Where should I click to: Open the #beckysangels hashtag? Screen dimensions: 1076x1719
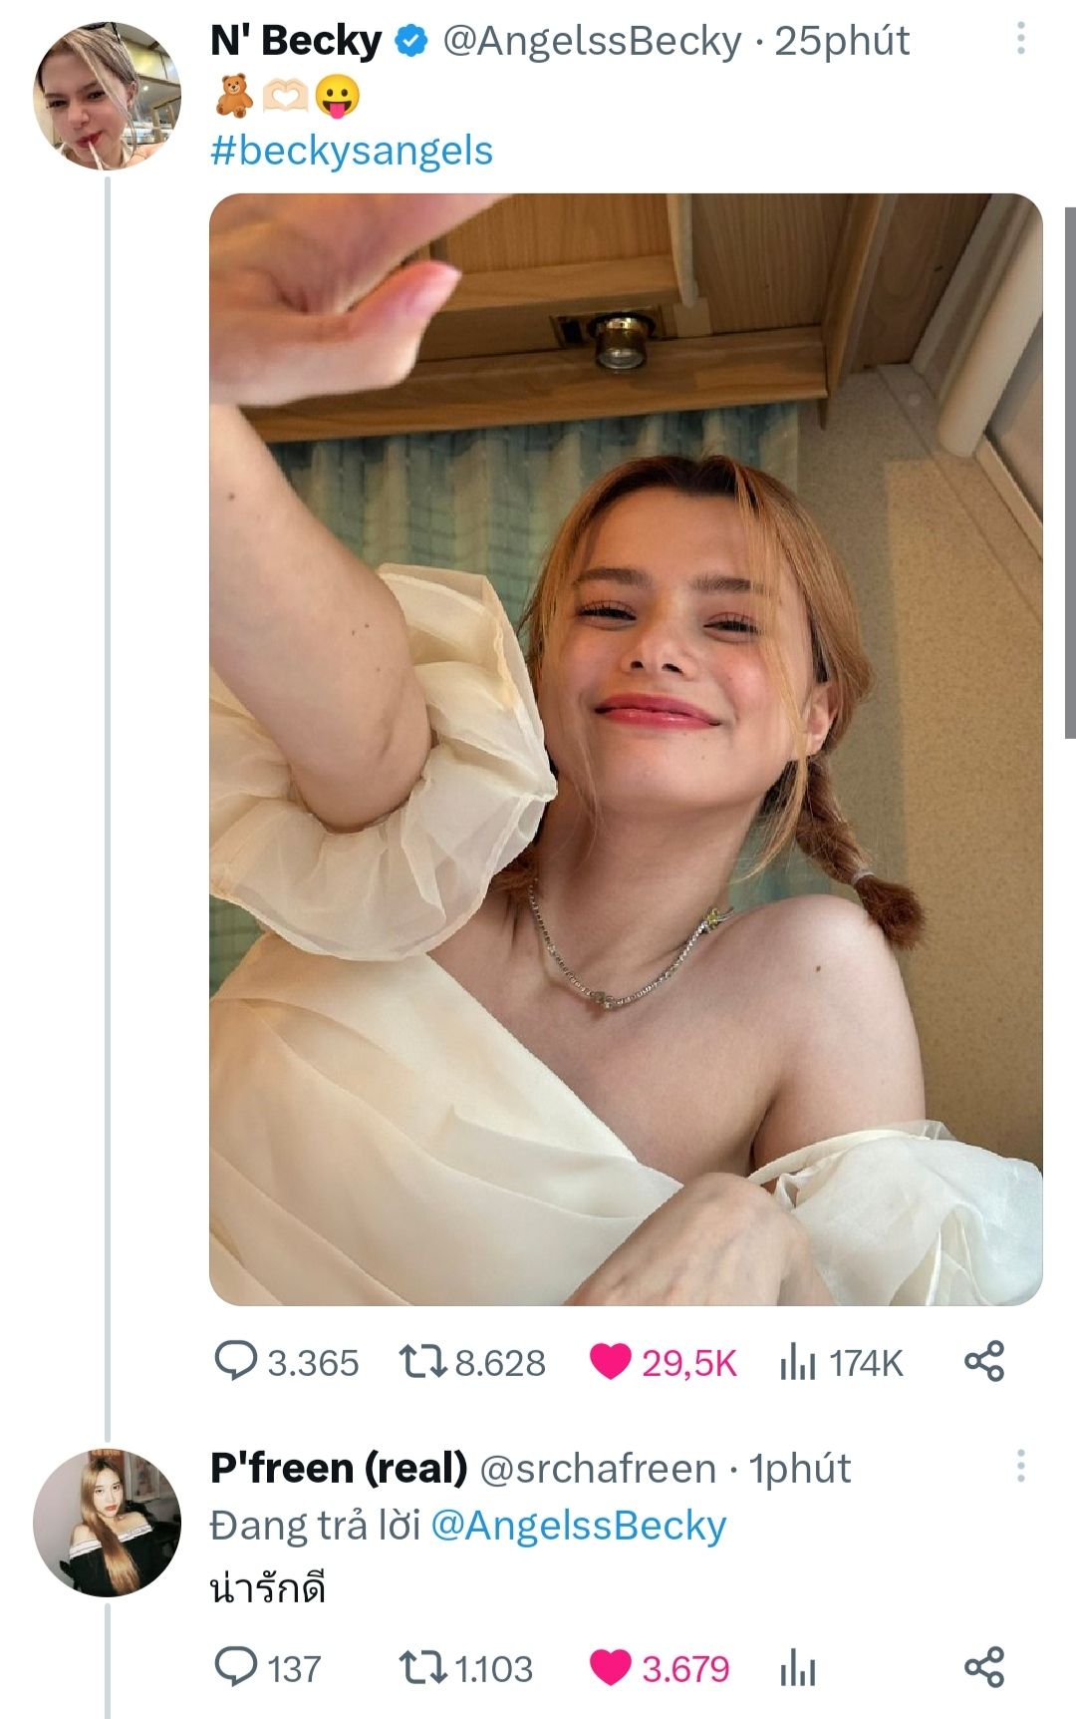click(352, 151)
